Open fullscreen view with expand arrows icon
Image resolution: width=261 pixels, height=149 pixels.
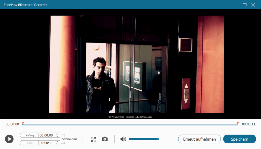click(94, 139)
